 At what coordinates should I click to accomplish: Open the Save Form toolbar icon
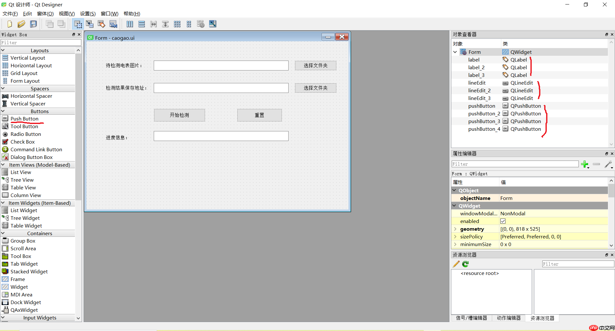pyautogui.click(x=33, y=24)
